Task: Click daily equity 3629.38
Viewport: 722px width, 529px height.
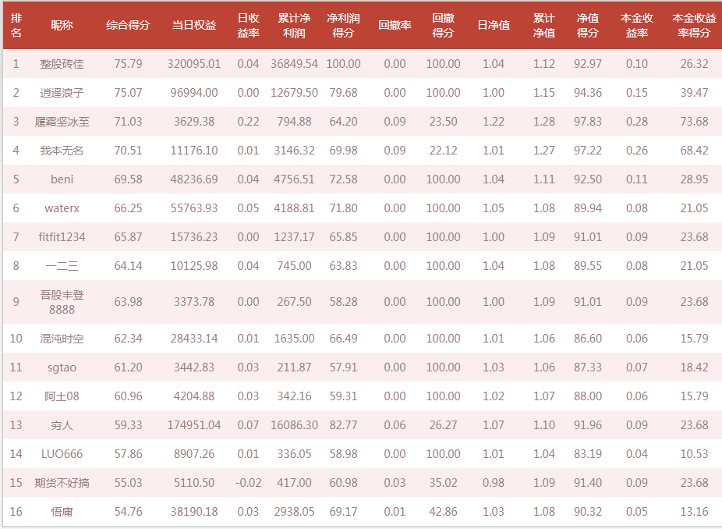Action: pos(194,122)
